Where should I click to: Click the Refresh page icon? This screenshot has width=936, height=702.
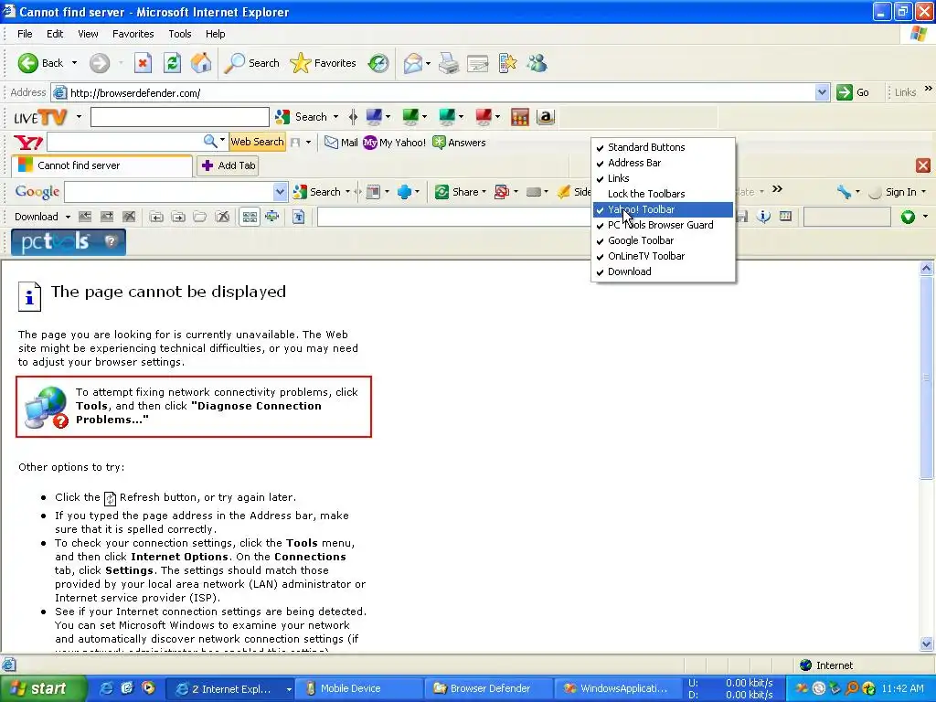[x=173, y=63]
